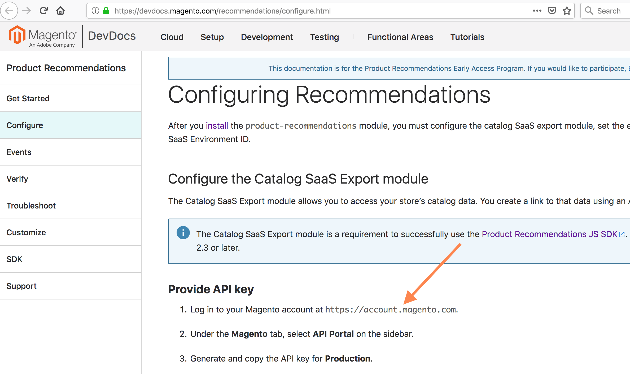Open the Cloud navigation menu

click(172, 37)
